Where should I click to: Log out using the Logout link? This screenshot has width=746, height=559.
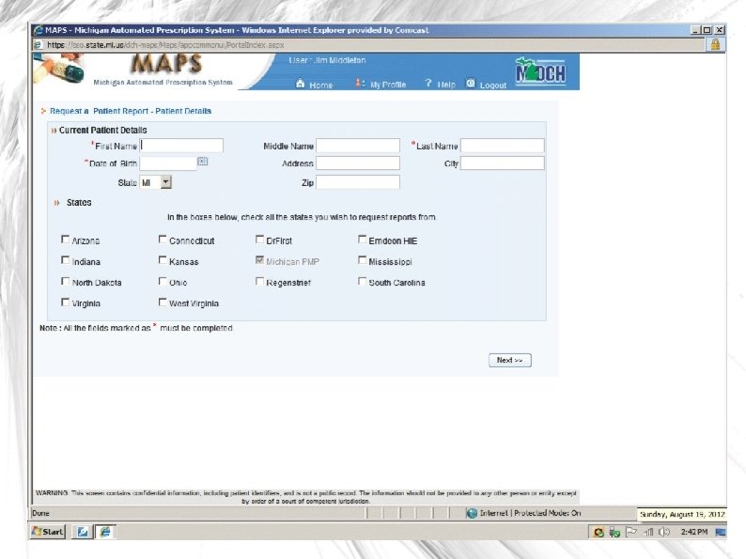[493, 85]
